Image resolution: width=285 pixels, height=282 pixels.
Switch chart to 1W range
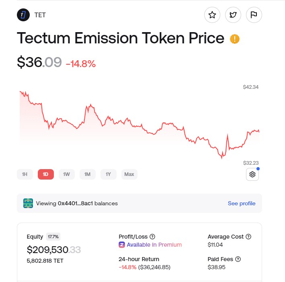(67, 174)
